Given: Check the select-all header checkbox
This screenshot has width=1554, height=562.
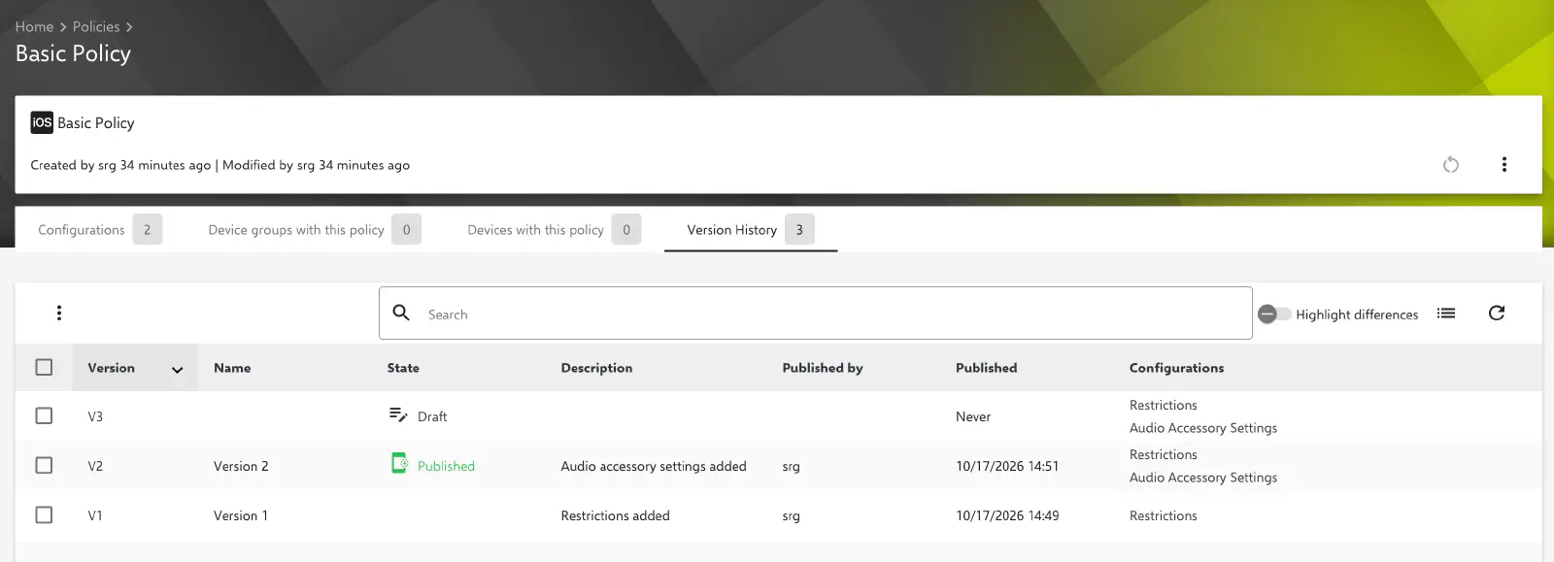Looking at the screenshot, I should click(x=44, y=367).
